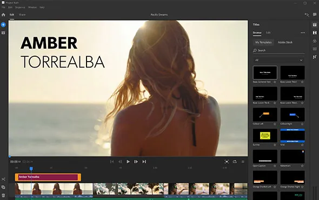Image resolution: width=319 pixels, height=200 pixels.
Task: Click the blue Add media plus icon
Action: [x=3, y=25]
